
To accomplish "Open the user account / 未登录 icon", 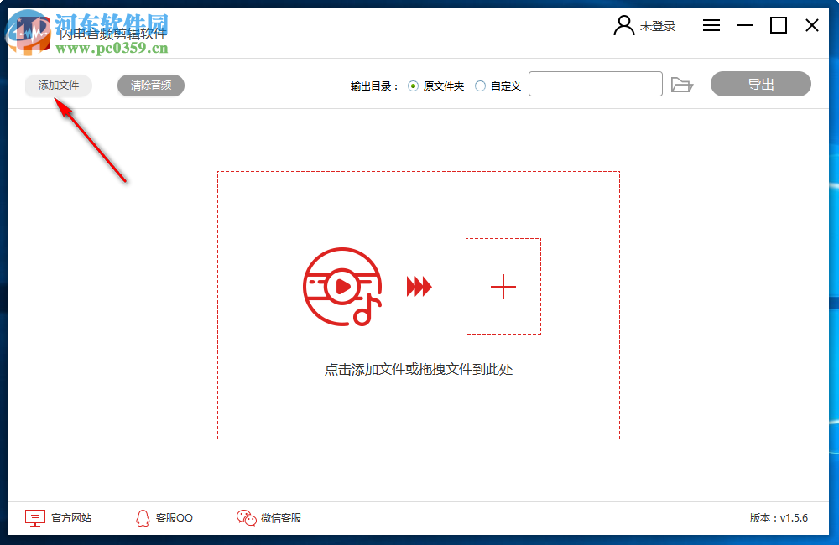I will point(623,25).
